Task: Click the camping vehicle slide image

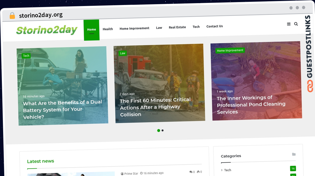Action: point(62,86)
